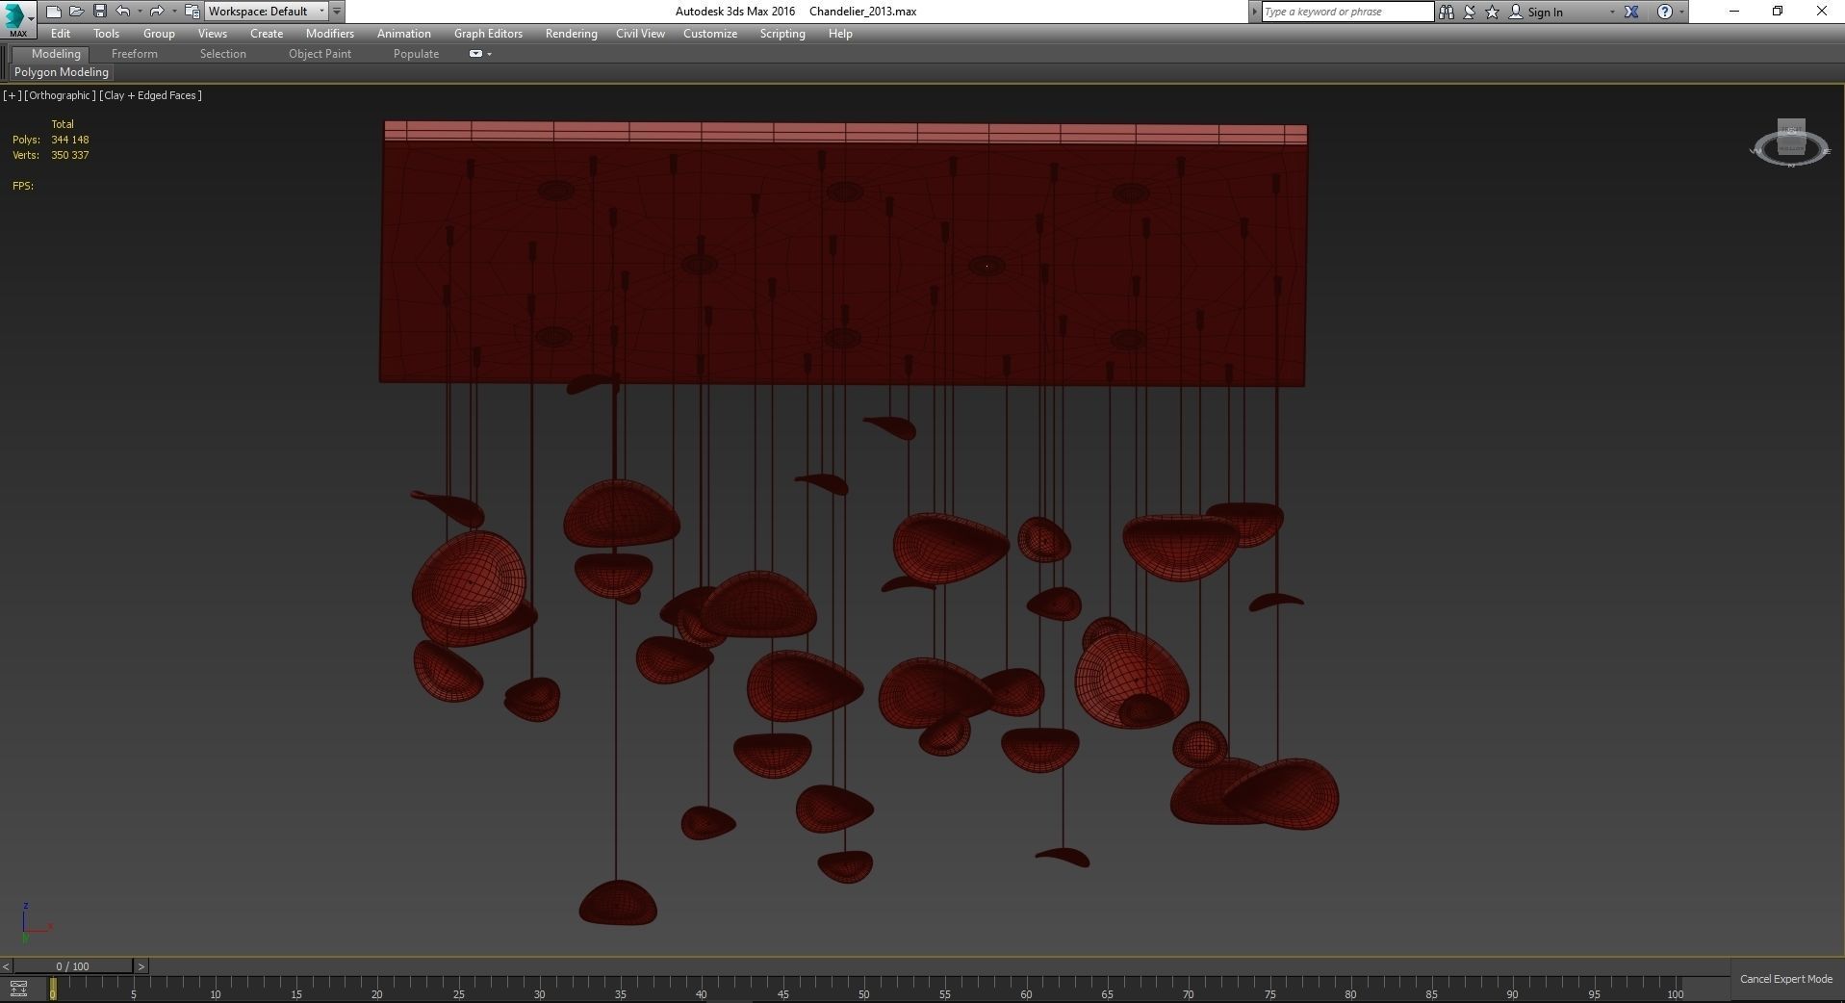Screen dimensions: 1845x1003
Task: Open the Help menu
Action: point(840,34)
